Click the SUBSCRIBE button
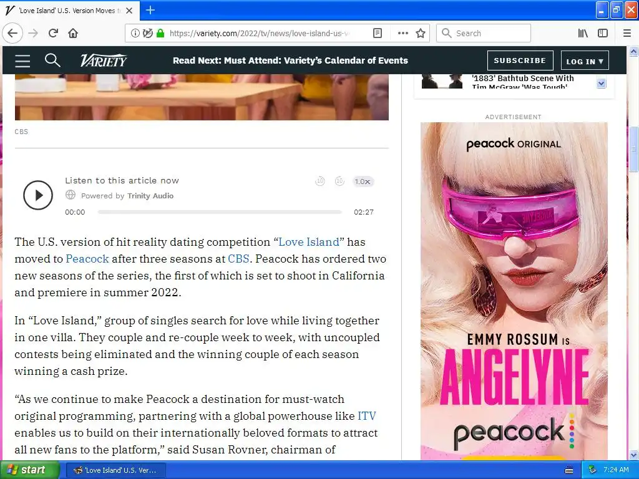639x479 pixels. [x=520, y=60]
